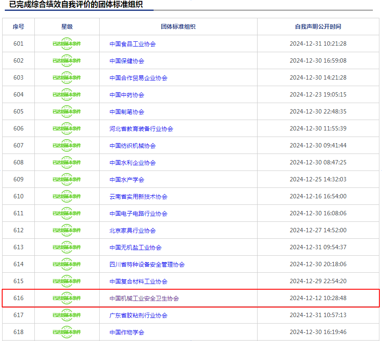Image resolution: width=382 pixels, height=341 pixels.
Task: Click serial number 601
Action: [x=19, y=43]
